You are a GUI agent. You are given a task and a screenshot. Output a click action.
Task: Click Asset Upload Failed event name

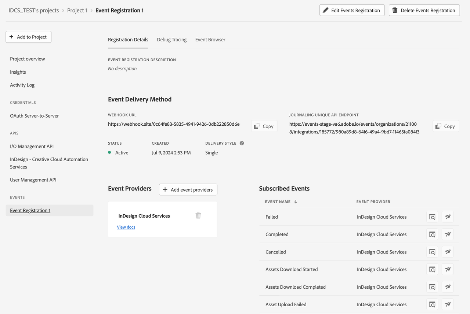tap(286, 304)
